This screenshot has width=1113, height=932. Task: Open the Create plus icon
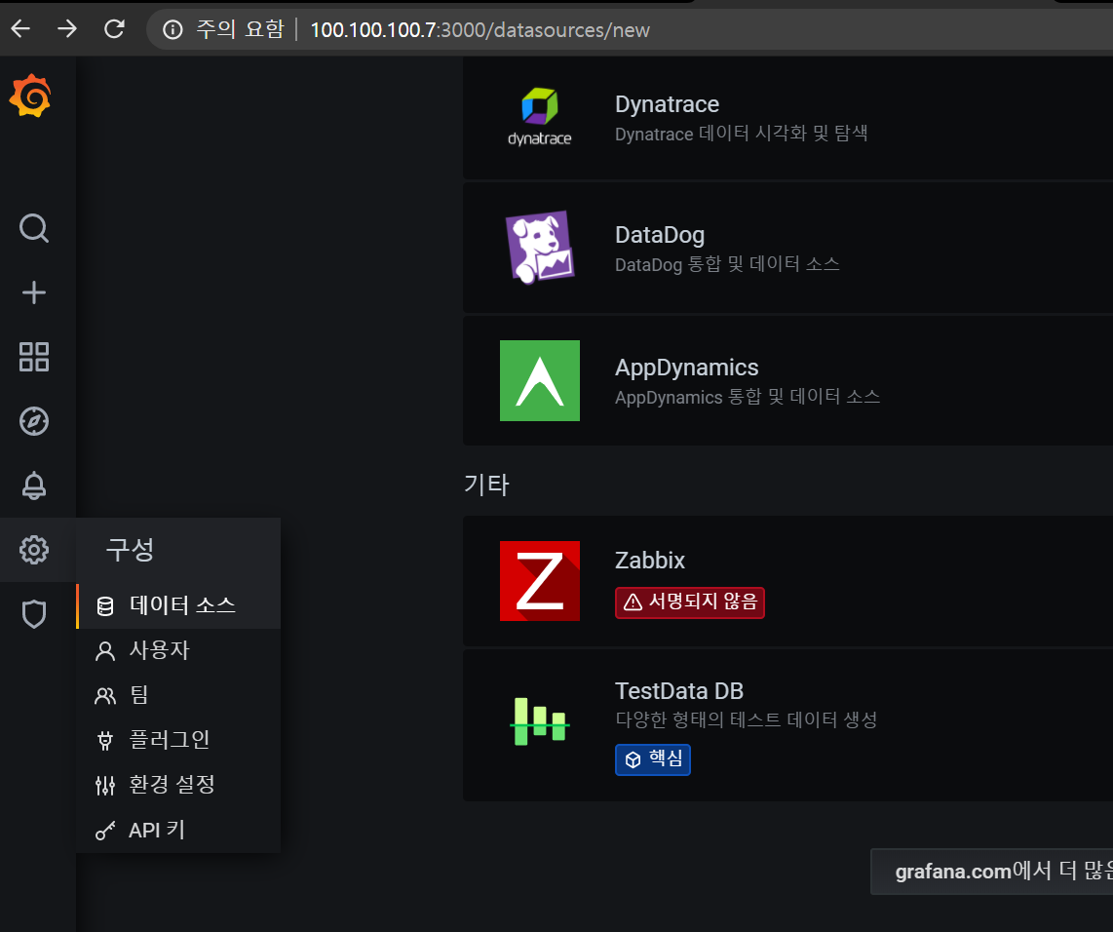pyautogui.click(x=34, y=292)
